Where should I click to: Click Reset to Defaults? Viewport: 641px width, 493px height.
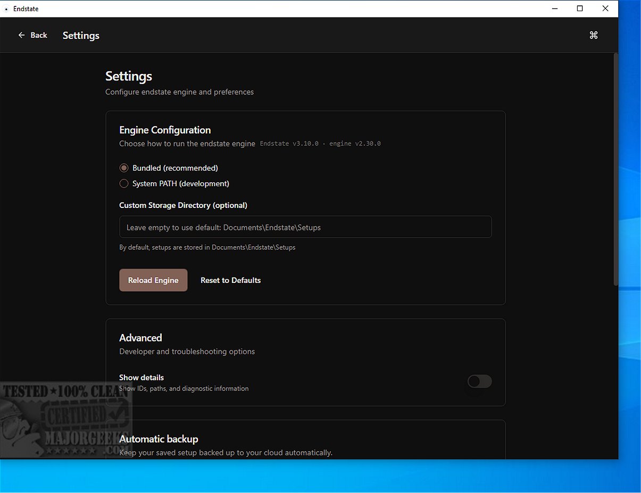(230, 280)
